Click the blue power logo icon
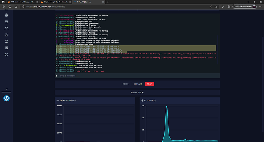264x142 pixels. [7, 98]
